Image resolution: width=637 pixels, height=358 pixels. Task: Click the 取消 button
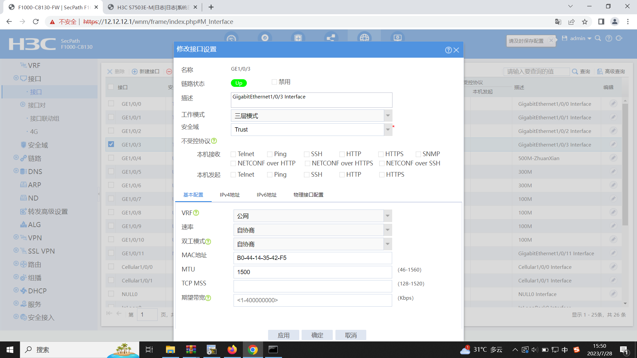351,335
